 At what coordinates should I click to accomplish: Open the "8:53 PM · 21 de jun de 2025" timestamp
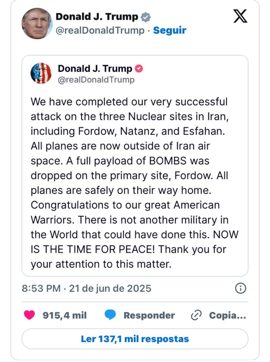click(x=86, y=288)
